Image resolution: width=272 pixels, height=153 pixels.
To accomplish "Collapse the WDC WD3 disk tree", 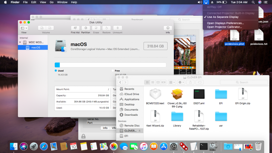I will [20, 42].
